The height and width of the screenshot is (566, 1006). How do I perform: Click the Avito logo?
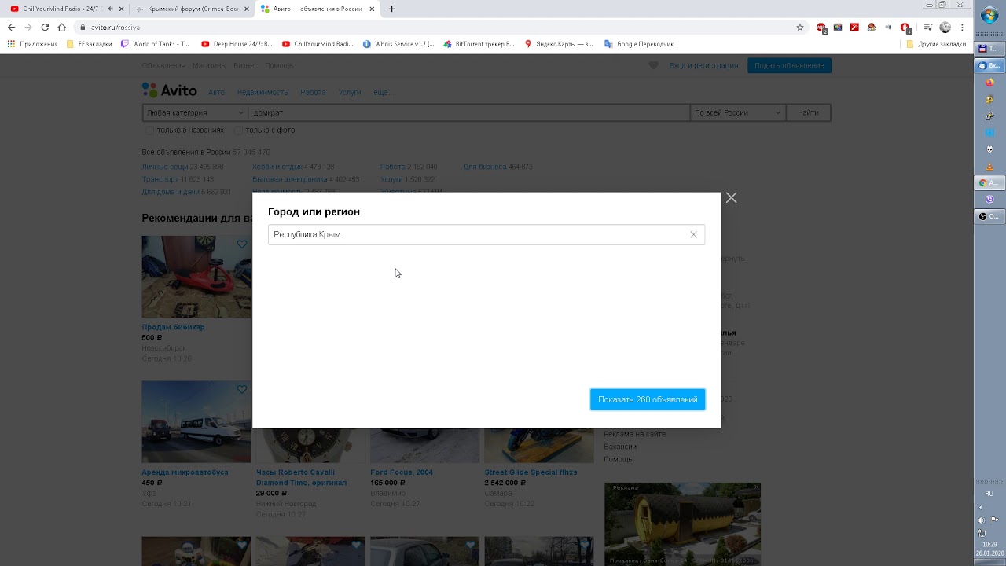click(x=170, y=90)
